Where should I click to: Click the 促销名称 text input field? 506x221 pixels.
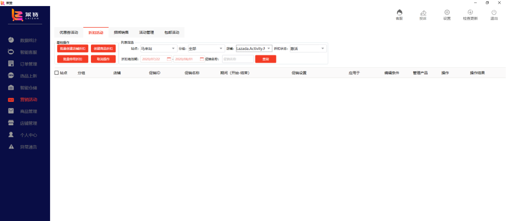pos(238,59)
